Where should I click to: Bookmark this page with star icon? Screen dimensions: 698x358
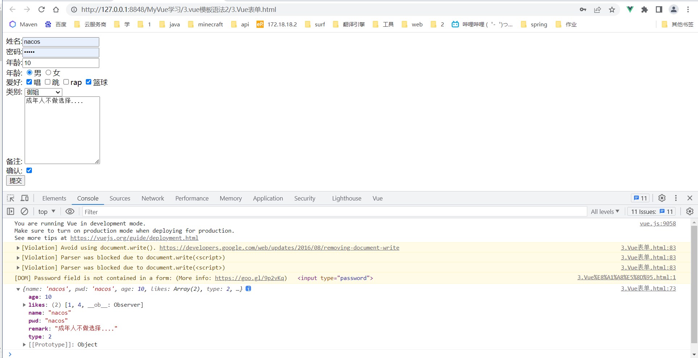pyautogui.click(x=612, y=10)
